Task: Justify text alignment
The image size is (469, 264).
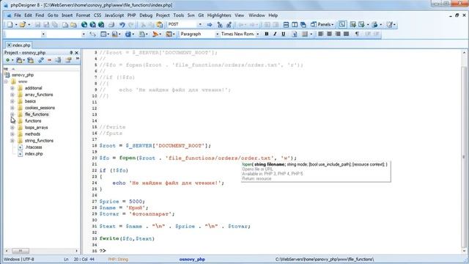Action: click(x=347, y=34)
